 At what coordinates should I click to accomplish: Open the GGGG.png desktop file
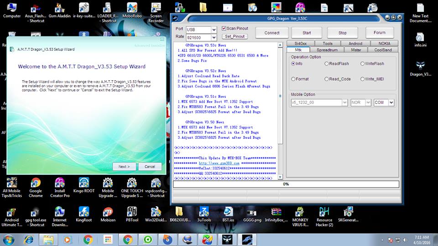(x=252, y=214)
